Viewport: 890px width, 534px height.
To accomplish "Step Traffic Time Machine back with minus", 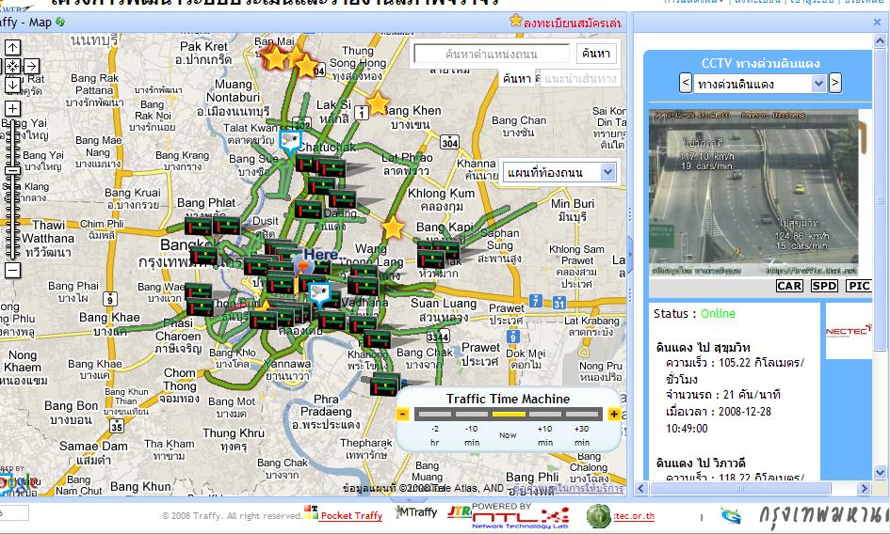I will click(x=403, y=414).
